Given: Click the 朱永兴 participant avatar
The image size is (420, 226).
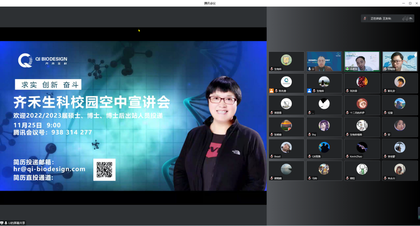Looking at the screenshot, I should click(399, 169).
